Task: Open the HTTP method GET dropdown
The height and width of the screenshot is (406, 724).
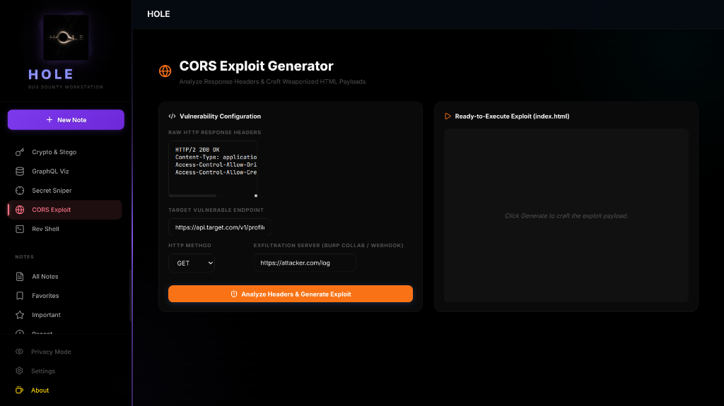Action: coord(192,263)
